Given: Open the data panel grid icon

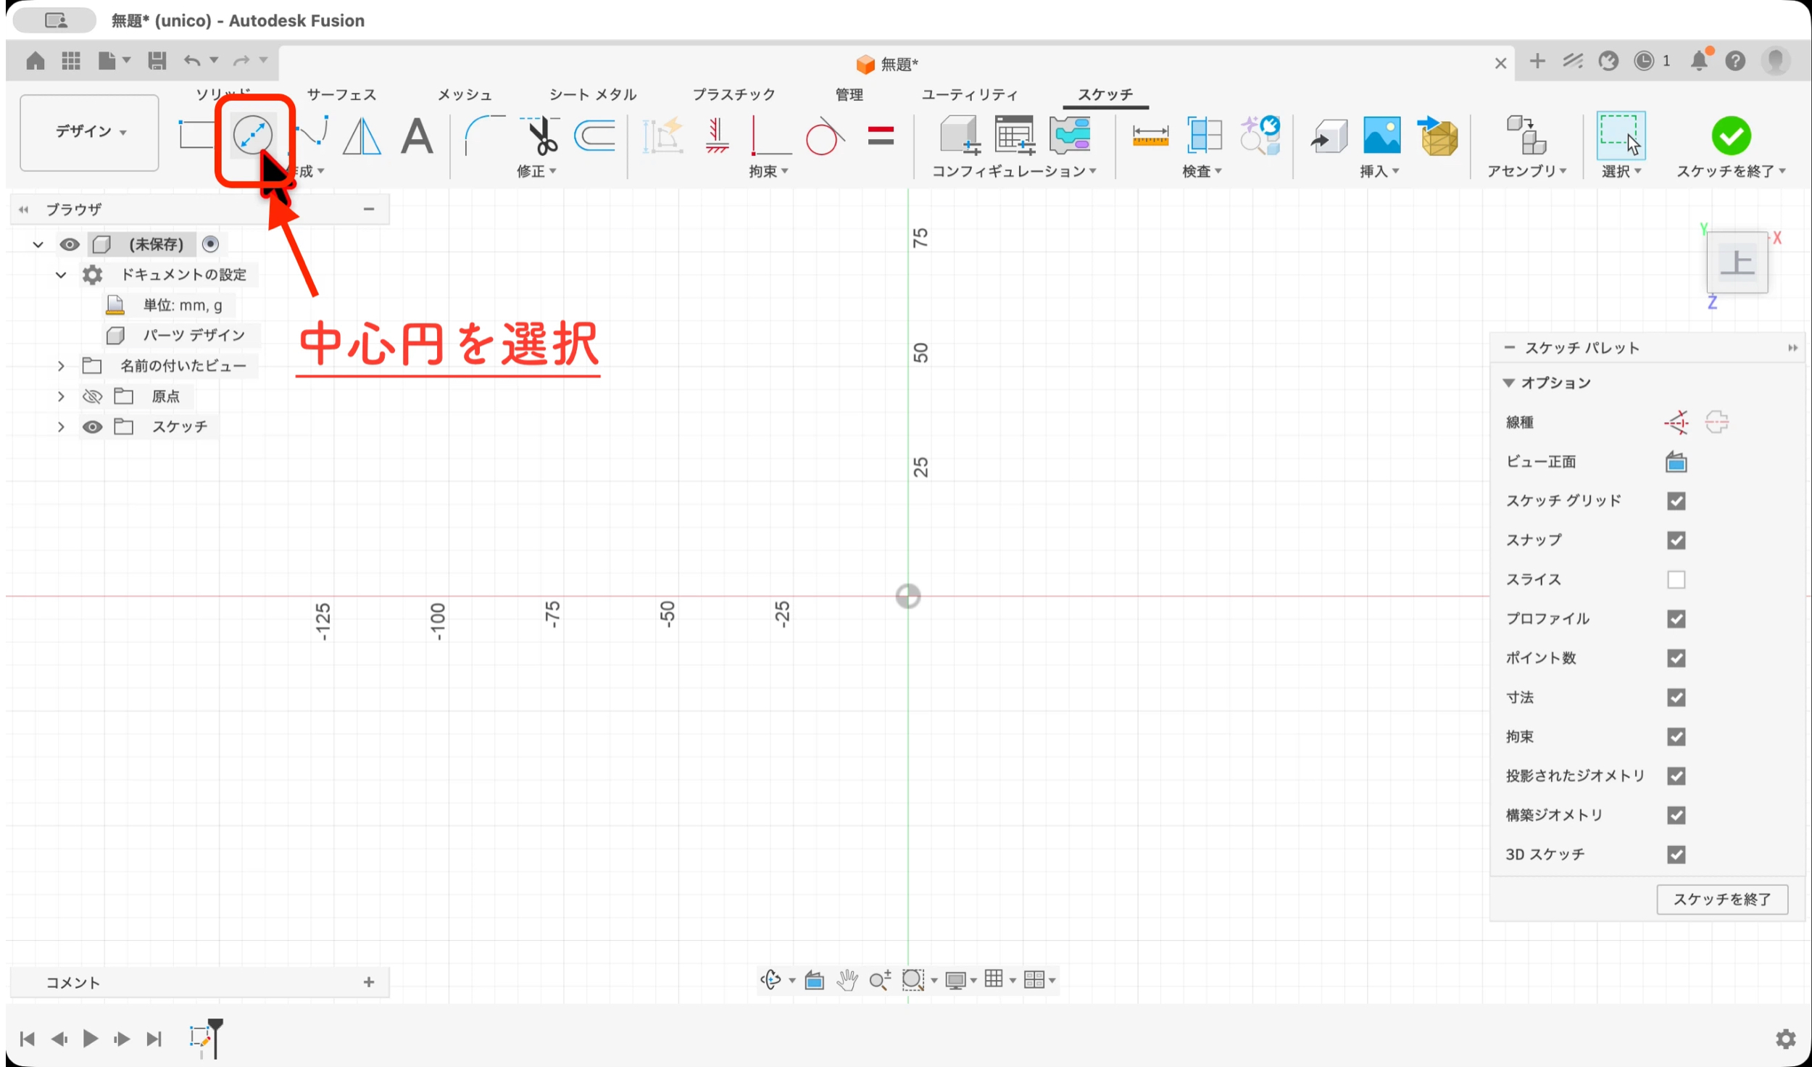Looking at the screenshot, I should 70,61.
